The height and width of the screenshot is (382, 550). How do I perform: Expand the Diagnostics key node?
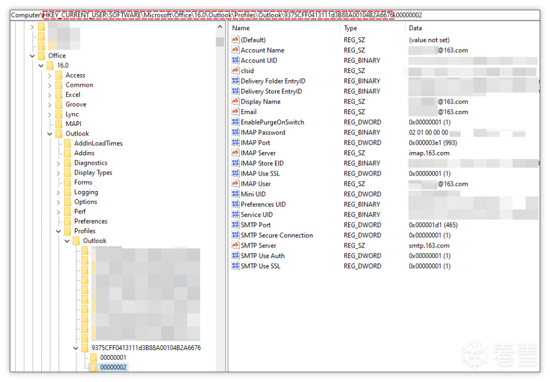pyautogui.click(x=59, y=163)
